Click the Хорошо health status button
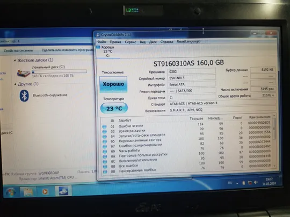The image size is (290, 217). [113, 84]
